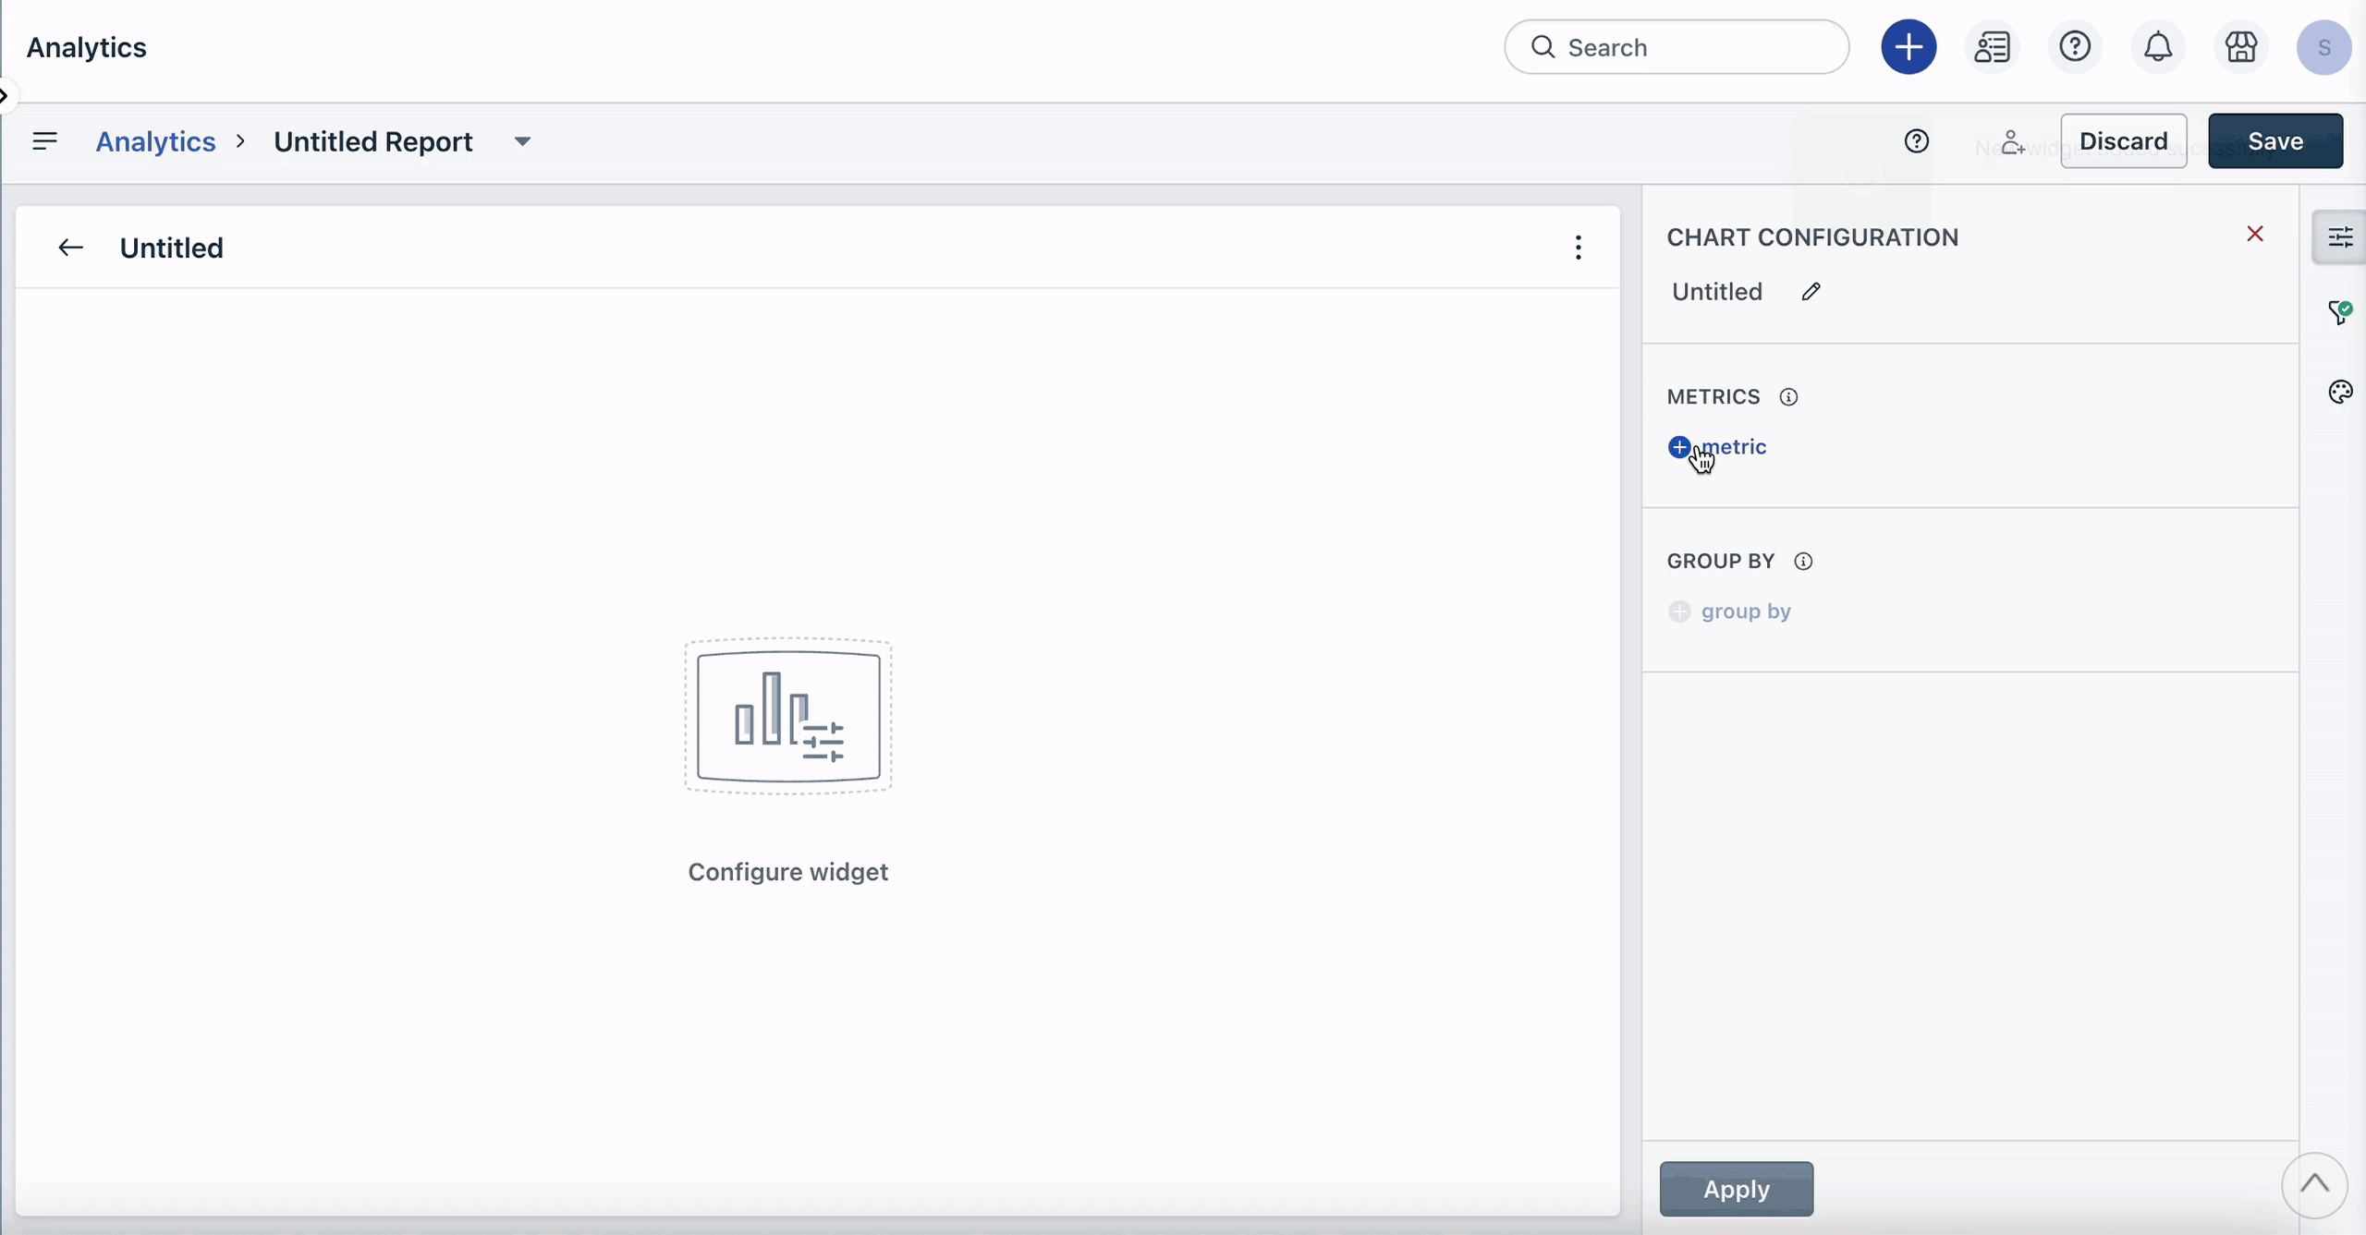Select the chart configuration sliders tab

[2339, 238]
